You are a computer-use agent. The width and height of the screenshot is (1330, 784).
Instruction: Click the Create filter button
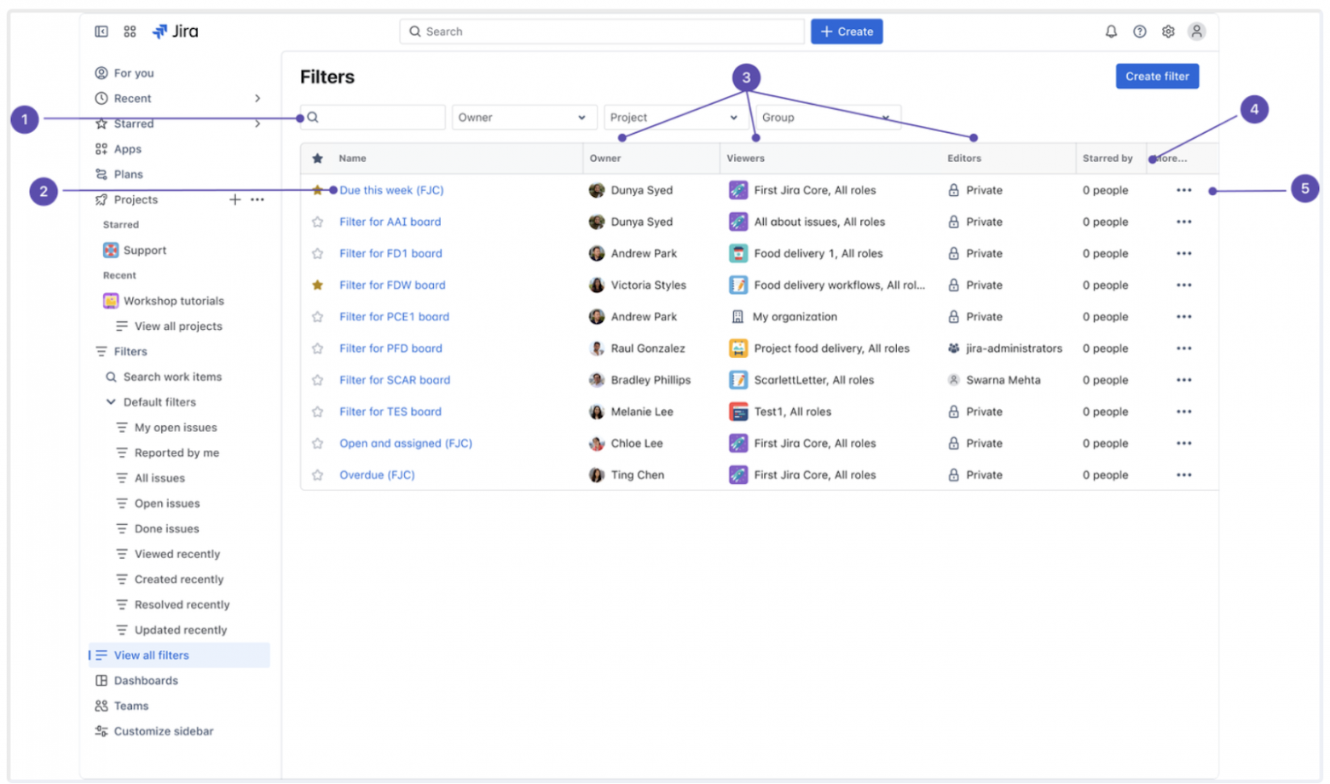[x=1156, y=76]
